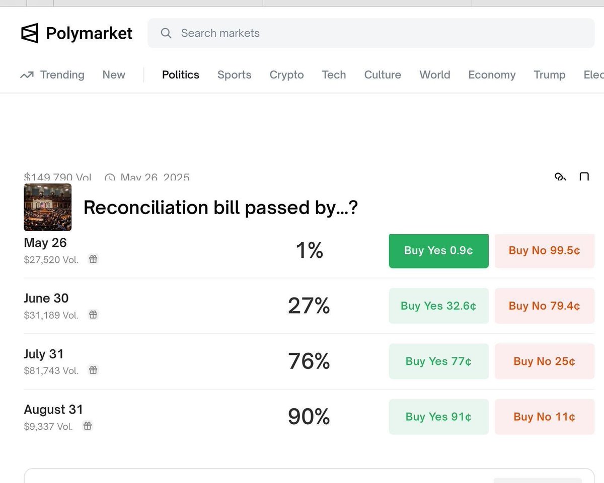This screenshot has width=604, height=483.
Task: Click the 90% probability value
Action: [x=309, y=416]
